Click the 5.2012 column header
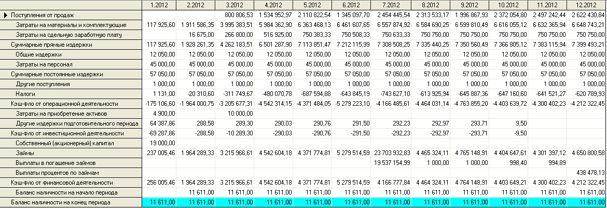 tap(312, 5)
